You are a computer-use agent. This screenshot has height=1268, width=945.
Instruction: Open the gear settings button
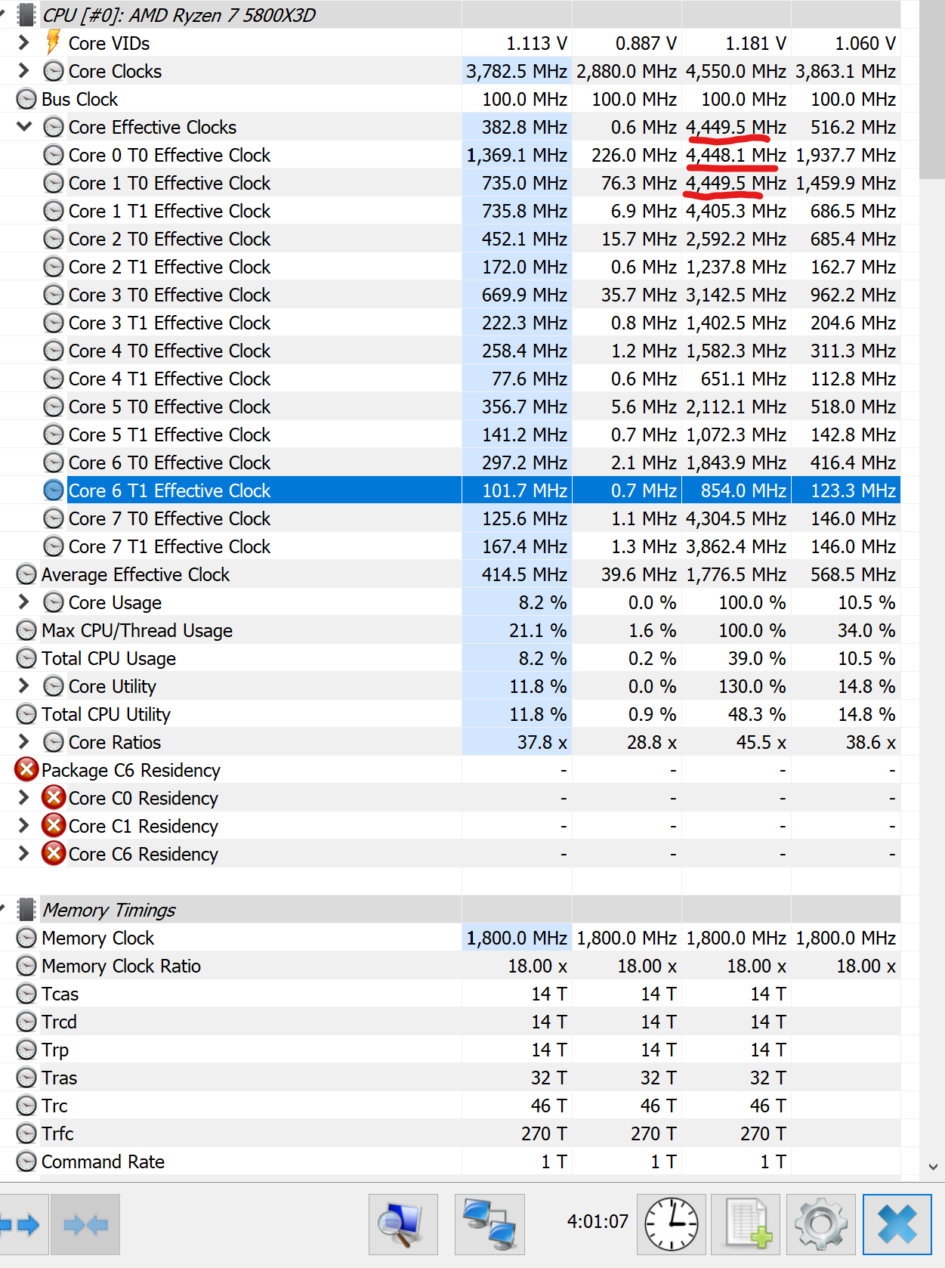(820, 1224)
